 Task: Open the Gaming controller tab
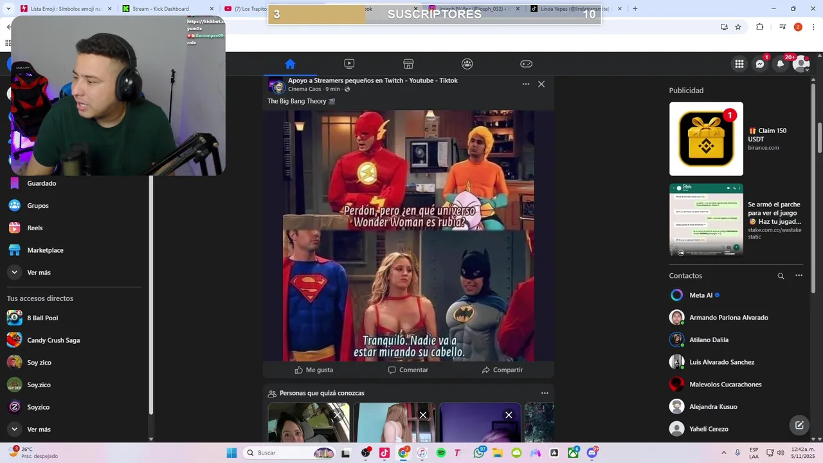526,64
